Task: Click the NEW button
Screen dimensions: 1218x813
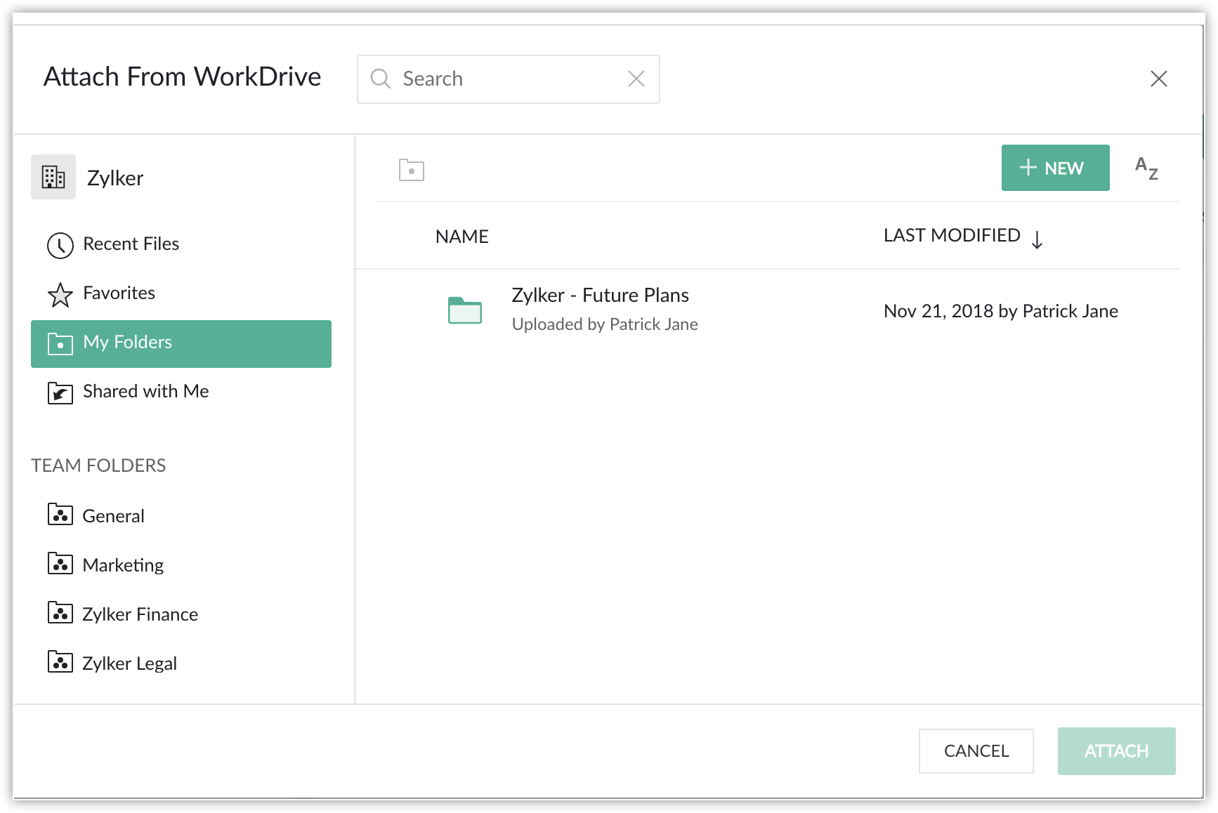Action: 1055,168
